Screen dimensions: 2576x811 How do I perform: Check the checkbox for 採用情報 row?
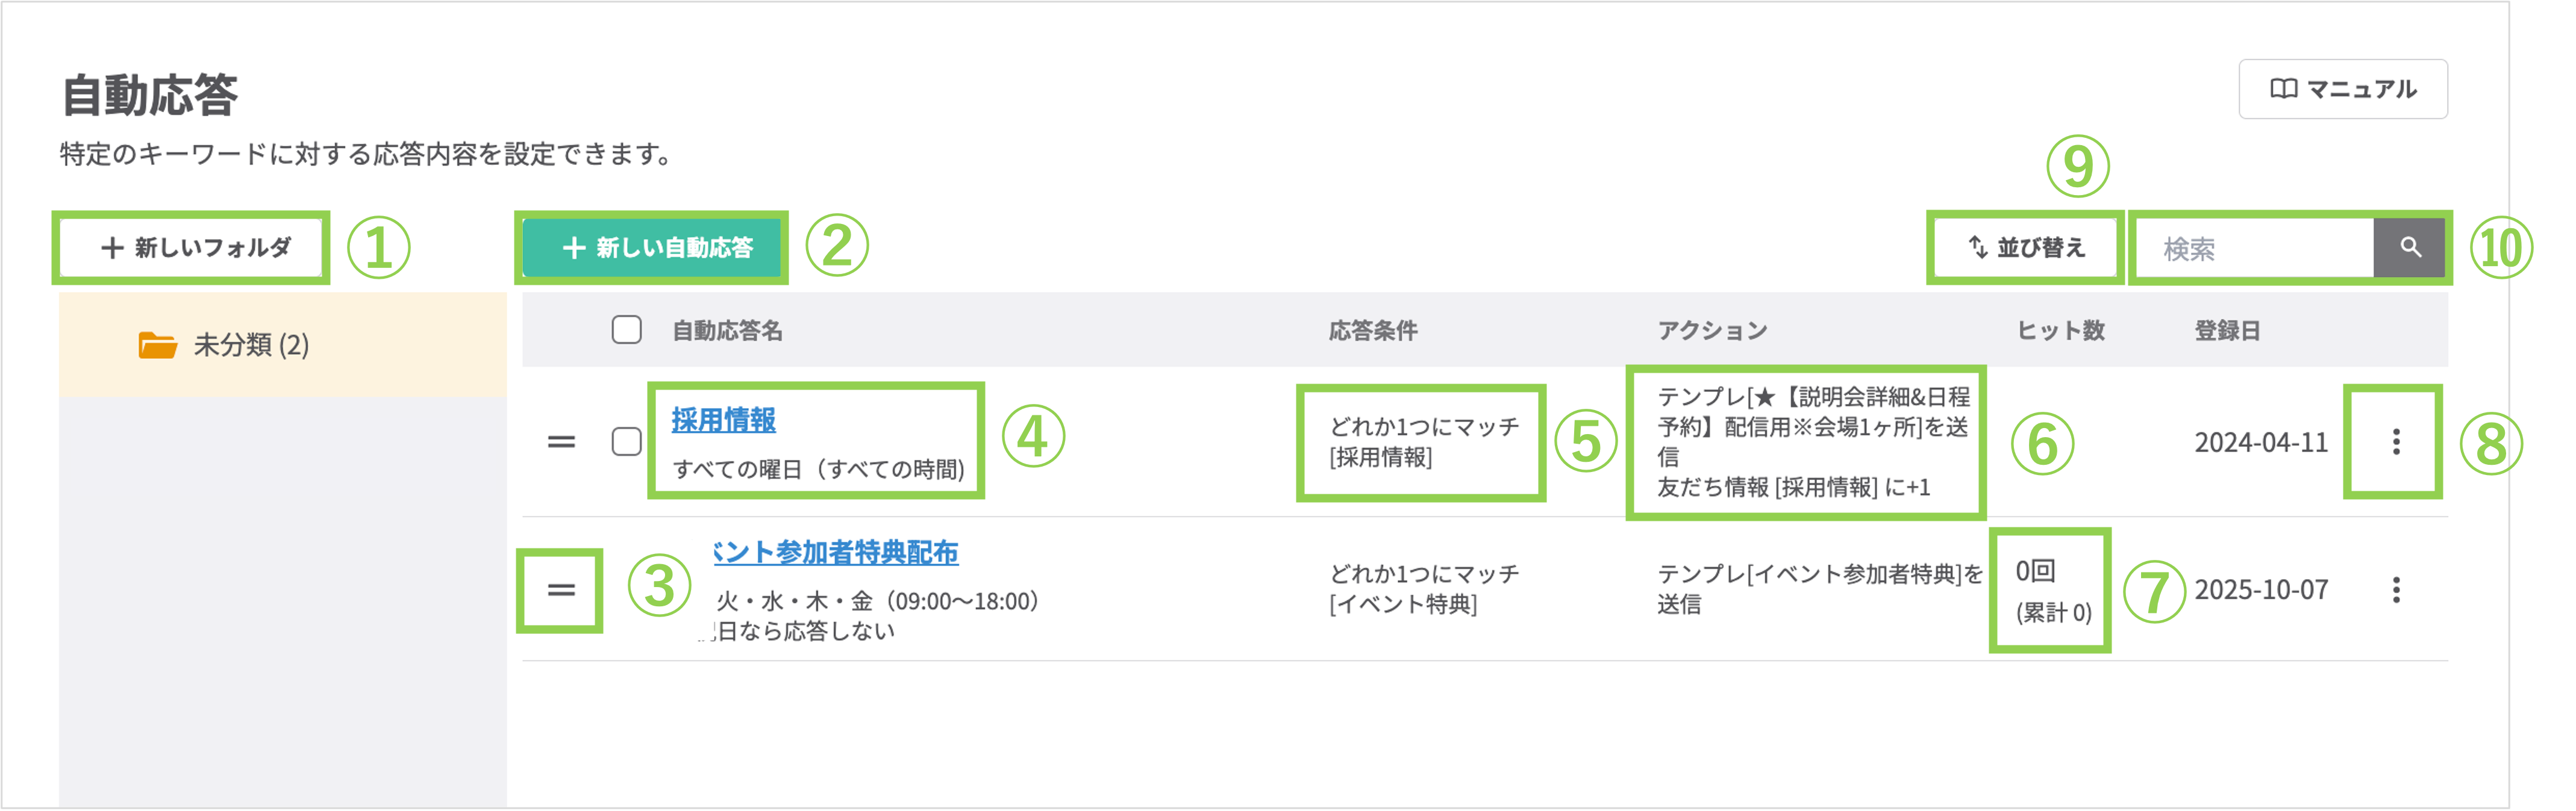click(x=626, y=441)
